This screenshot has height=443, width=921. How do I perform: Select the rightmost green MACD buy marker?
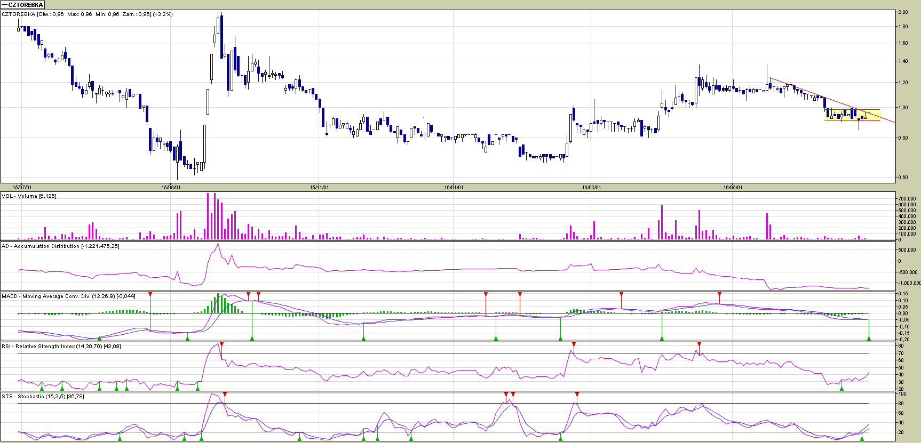(869, 338)
